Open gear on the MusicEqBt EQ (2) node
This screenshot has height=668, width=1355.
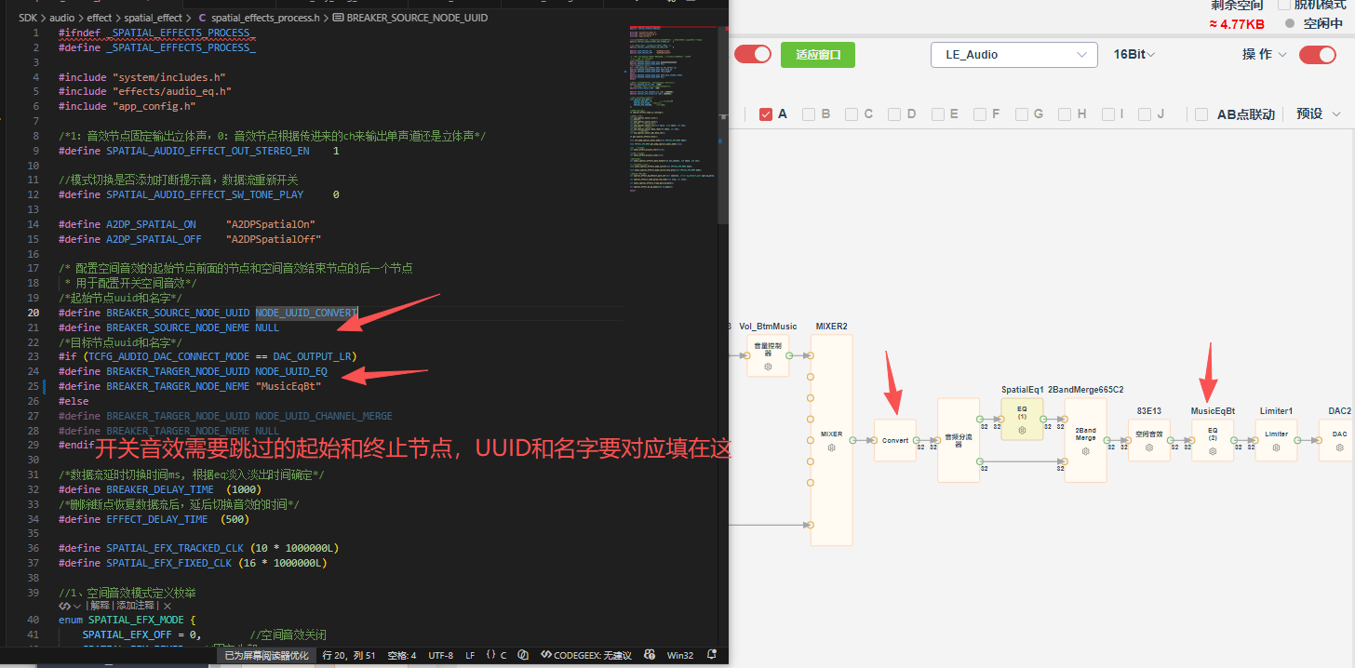click(1213, 451)
